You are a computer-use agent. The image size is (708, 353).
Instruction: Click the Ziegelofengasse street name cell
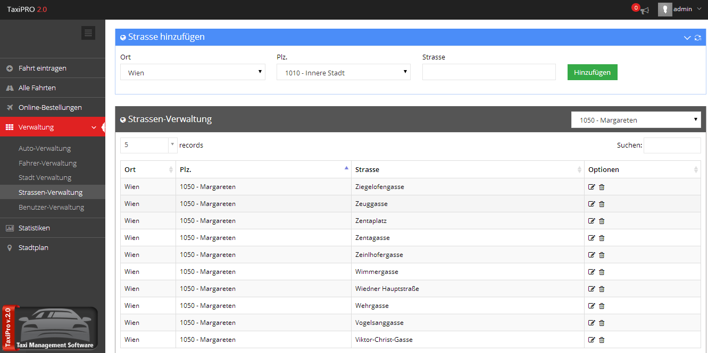468,187
